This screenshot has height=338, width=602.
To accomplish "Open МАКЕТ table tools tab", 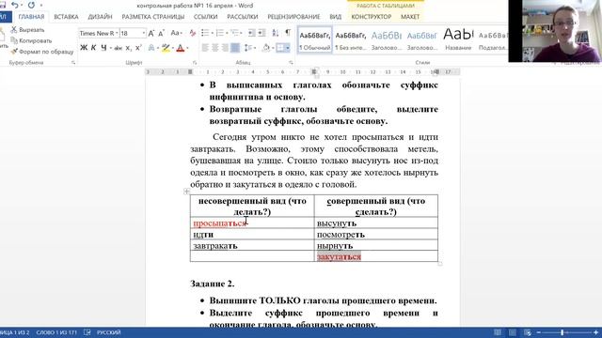I will (410, 17).
